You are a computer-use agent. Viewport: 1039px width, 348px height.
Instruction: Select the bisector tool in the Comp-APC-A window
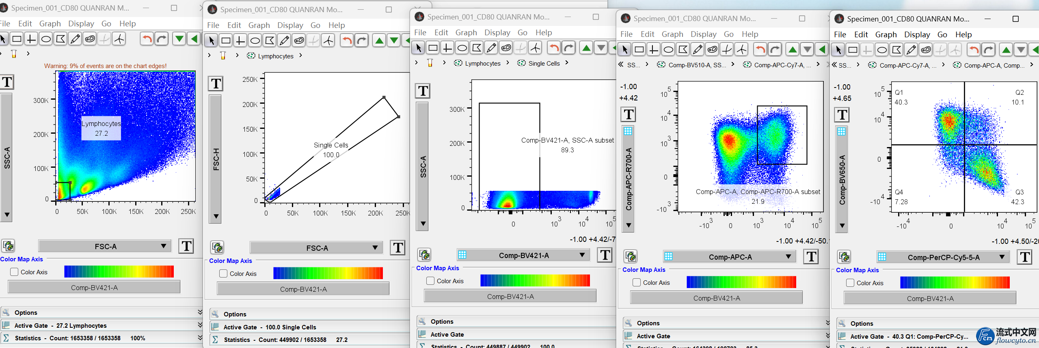tap(727, 50)
